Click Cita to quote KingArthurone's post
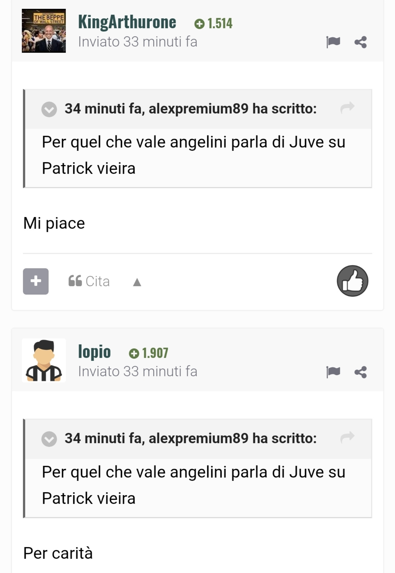Screen dimensions: 395x573 [89, 281]
